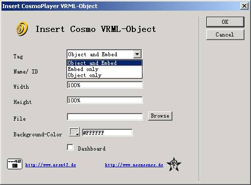Click the 'Name/ ID' label
Image resolution: width=251 pixels, height=185 pixels.
pyautogui.click(x=26, y=71)
